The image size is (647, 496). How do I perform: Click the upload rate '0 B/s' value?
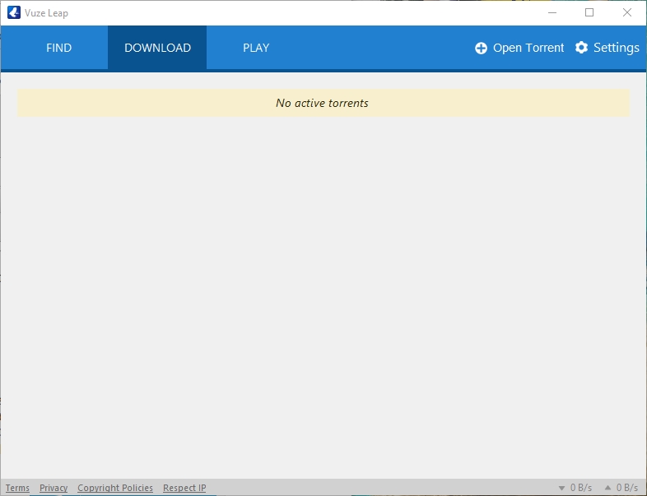[627, 488]
